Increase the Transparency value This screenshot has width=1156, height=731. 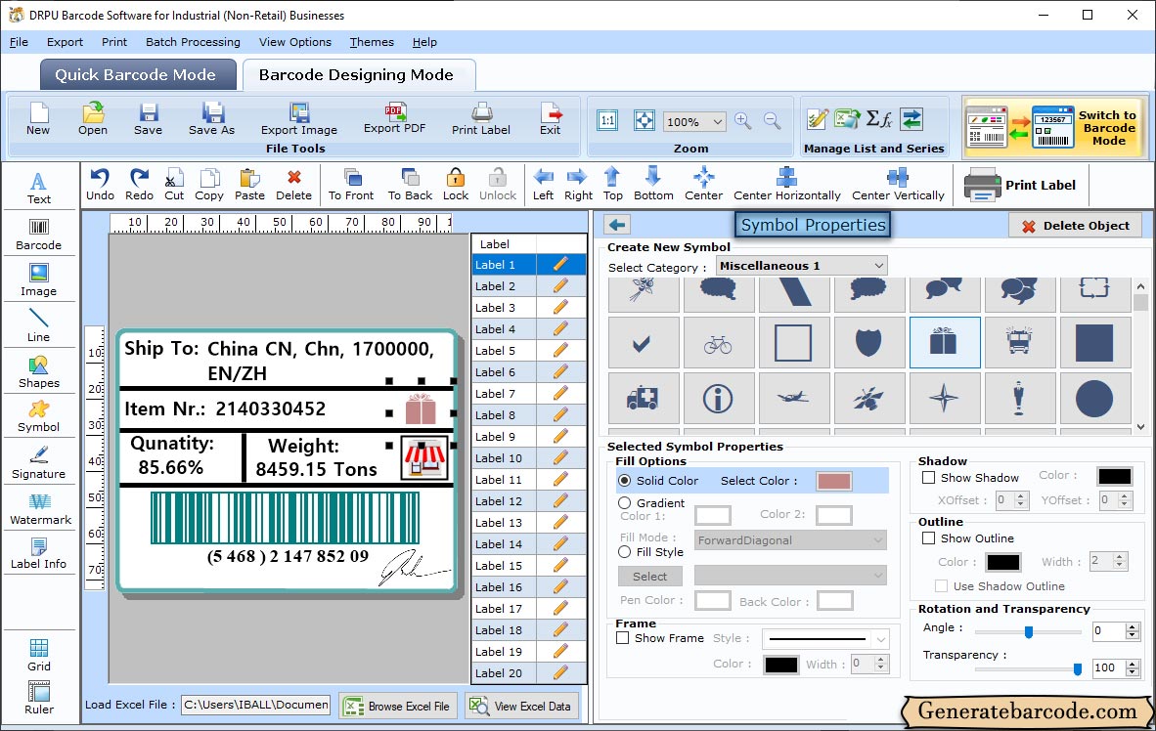[x=1133, y=664]
